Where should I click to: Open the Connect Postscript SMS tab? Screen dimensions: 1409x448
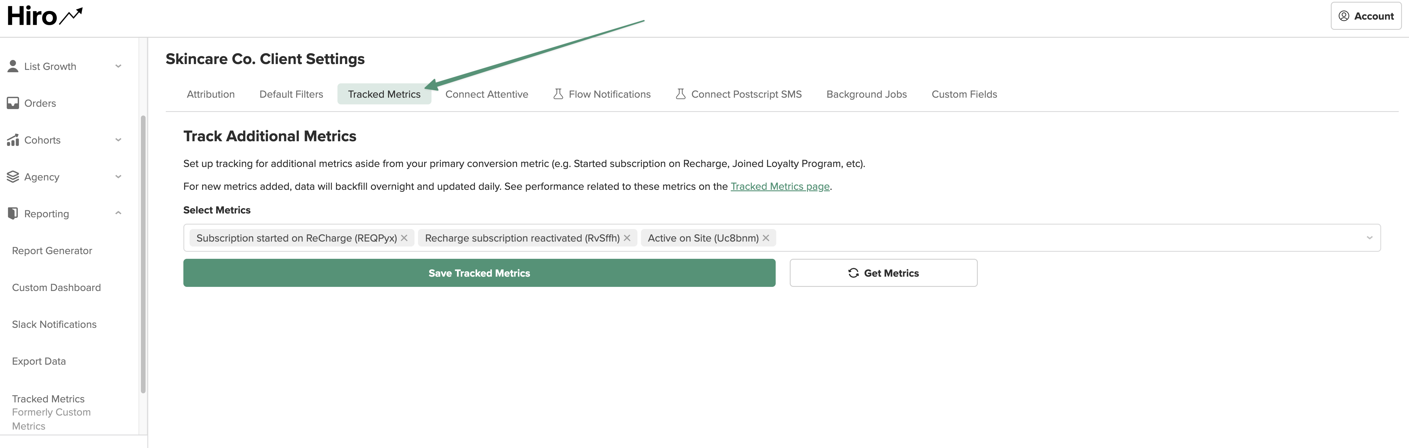coord(738,94)
